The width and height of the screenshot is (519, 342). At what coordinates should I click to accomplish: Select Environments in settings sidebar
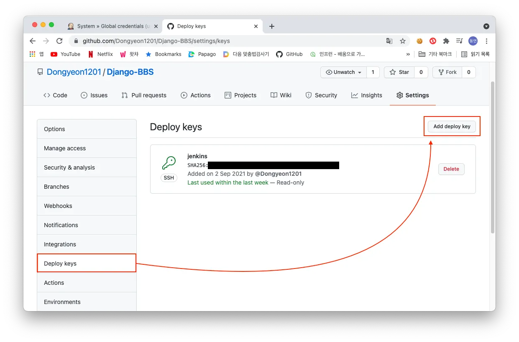(87, 302)
